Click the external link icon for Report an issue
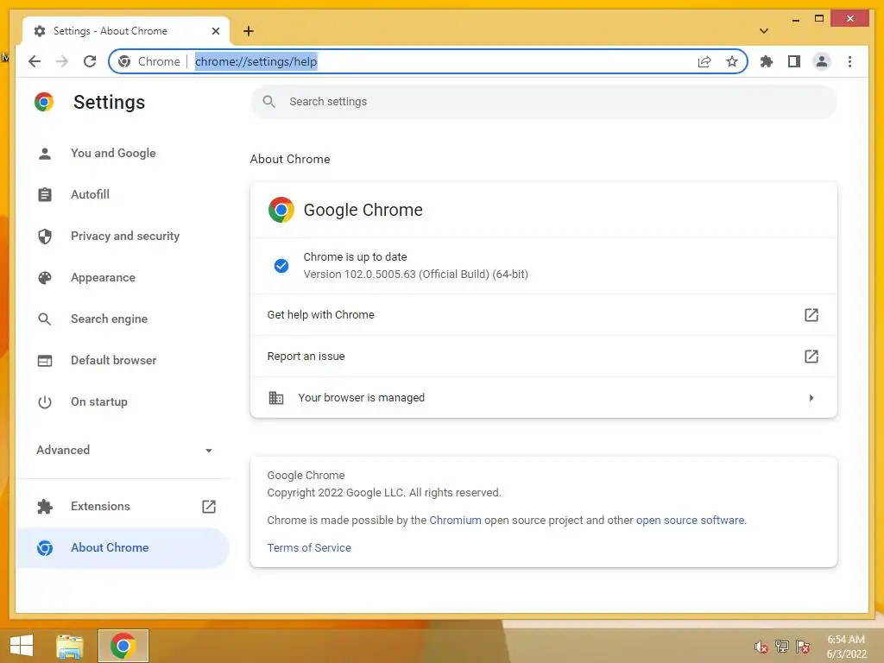 (x=811, y=357)
